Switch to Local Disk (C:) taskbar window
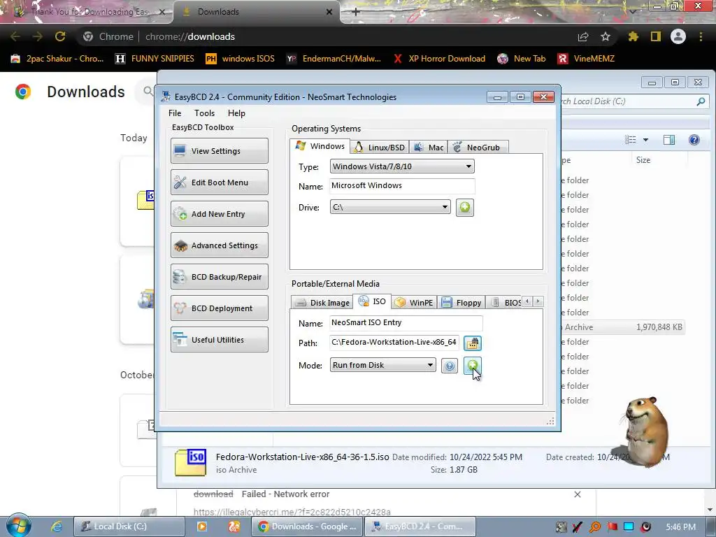The image size is (716, 537). click(x=129, y=527)
